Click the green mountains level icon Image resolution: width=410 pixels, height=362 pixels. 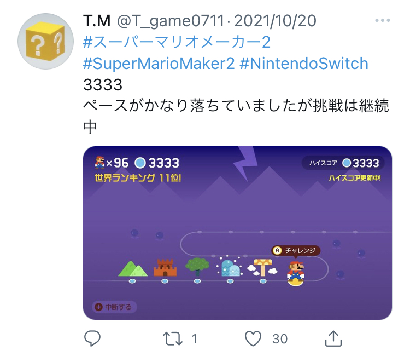click(133, 268)
